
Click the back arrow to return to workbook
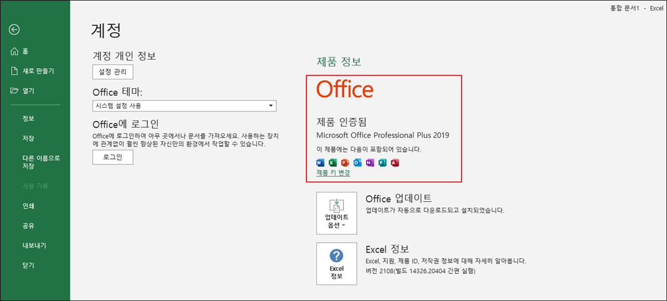pos(14,30)
